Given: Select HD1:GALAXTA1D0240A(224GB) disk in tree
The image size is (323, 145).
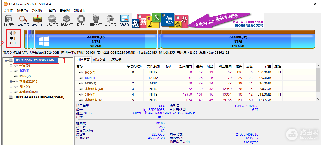Looking at the screenshot, I should [x=39, y=97].
